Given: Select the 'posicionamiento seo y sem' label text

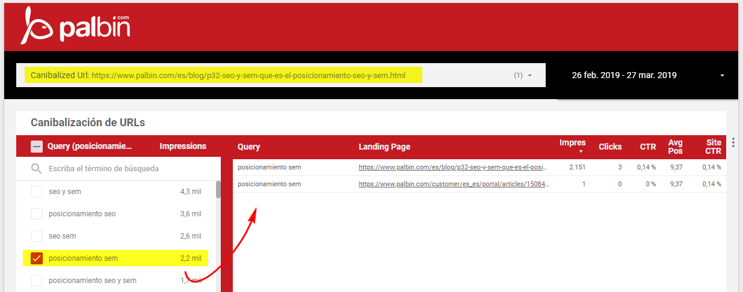Looking at the screenshot, I should (x=93, y=281).
